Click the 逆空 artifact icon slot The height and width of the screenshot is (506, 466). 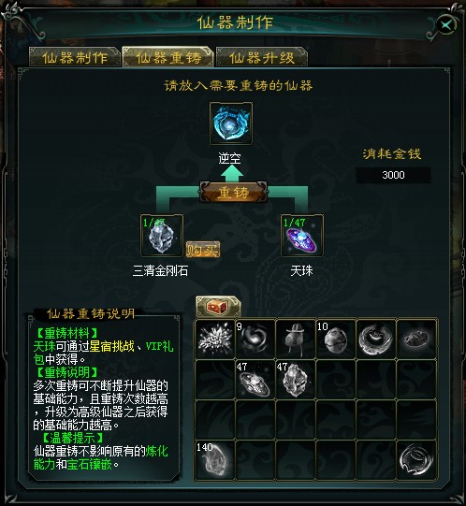click(x=231, y=123)
